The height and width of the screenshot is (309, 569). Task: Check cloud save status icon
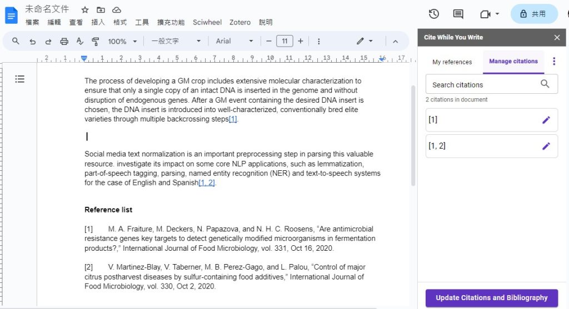coord(117,10)
